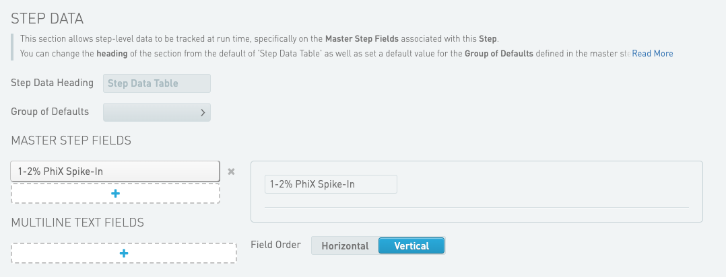Screen dimensions: 726x277
Task: Add a new multiline text field
Action: tap(124, 253)
